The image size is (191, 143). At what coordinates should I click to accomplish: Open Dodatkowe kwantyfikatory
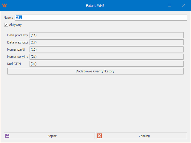point(95,71)
